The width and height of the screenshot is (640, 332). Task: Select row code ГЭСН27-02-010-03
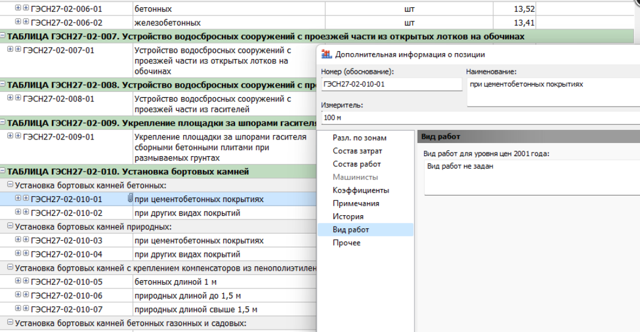(67, 241)
